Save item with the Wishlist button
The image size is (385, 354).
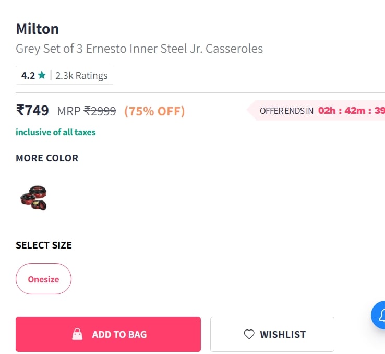coord(272,334)
